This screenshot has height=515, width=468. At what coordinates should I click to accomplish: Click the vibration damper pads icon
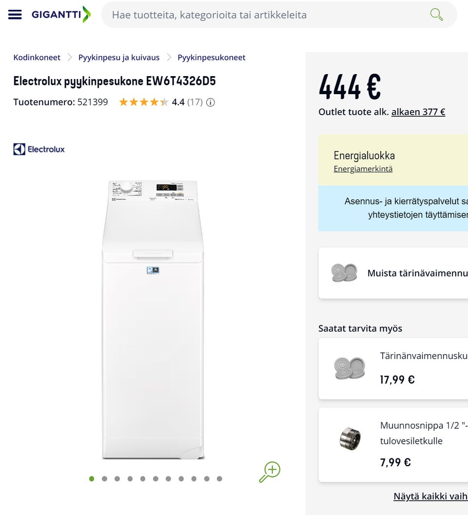click(344, 273)
